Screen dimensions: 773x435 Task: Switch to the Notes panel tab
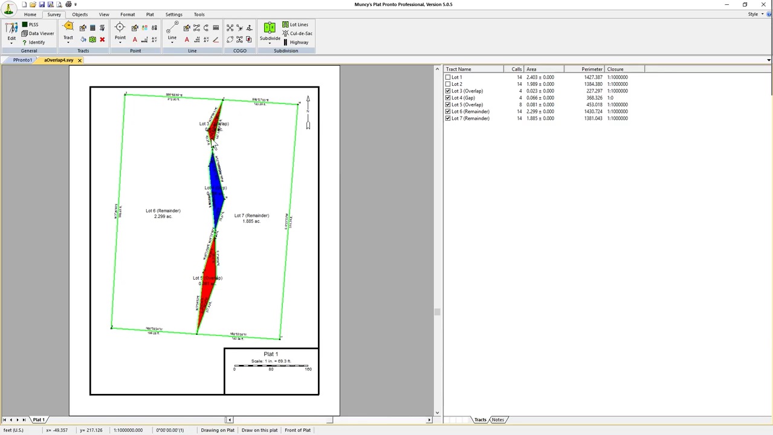pos(497,420)
